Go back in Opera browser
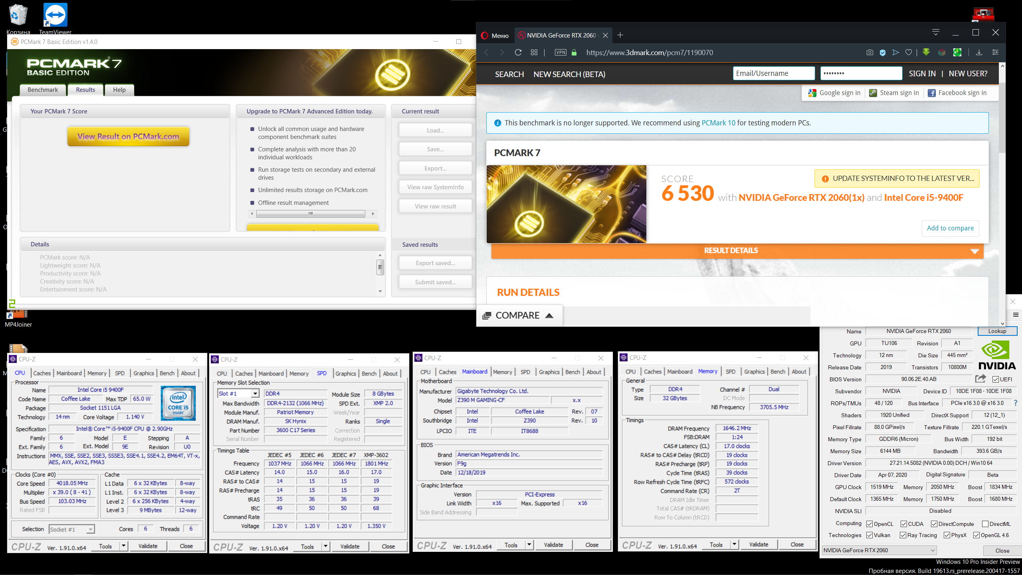The image size is (1022, 575). pyautogui.click(x=486, y=52)
